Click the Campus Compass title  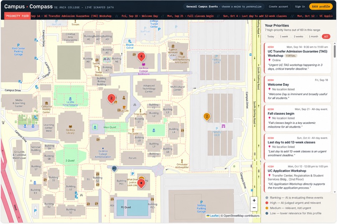[28, 7]
